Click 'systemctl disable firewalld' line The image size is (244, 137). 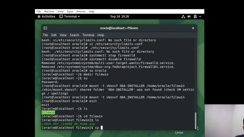tap(91, 59)
